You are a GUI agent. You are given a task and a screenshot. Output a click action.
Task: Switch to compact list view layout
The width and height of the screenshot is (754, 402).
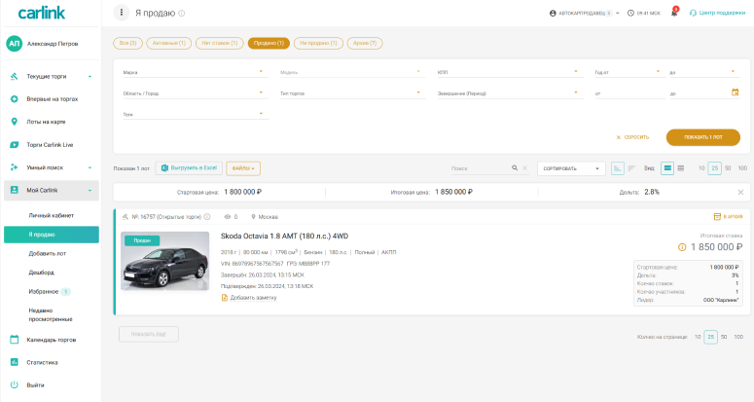(x=680, y=168)
